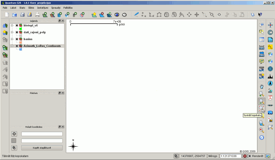275x160 pixels.
Task: Click the coordinate capture crosshair button
Action: [x=14, y=134]
